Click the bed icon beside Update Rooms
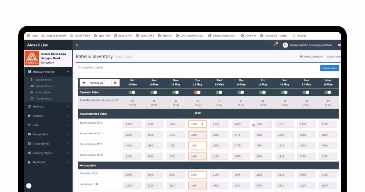Viewport: 365px width, 192px height. [x=32, y=86]
